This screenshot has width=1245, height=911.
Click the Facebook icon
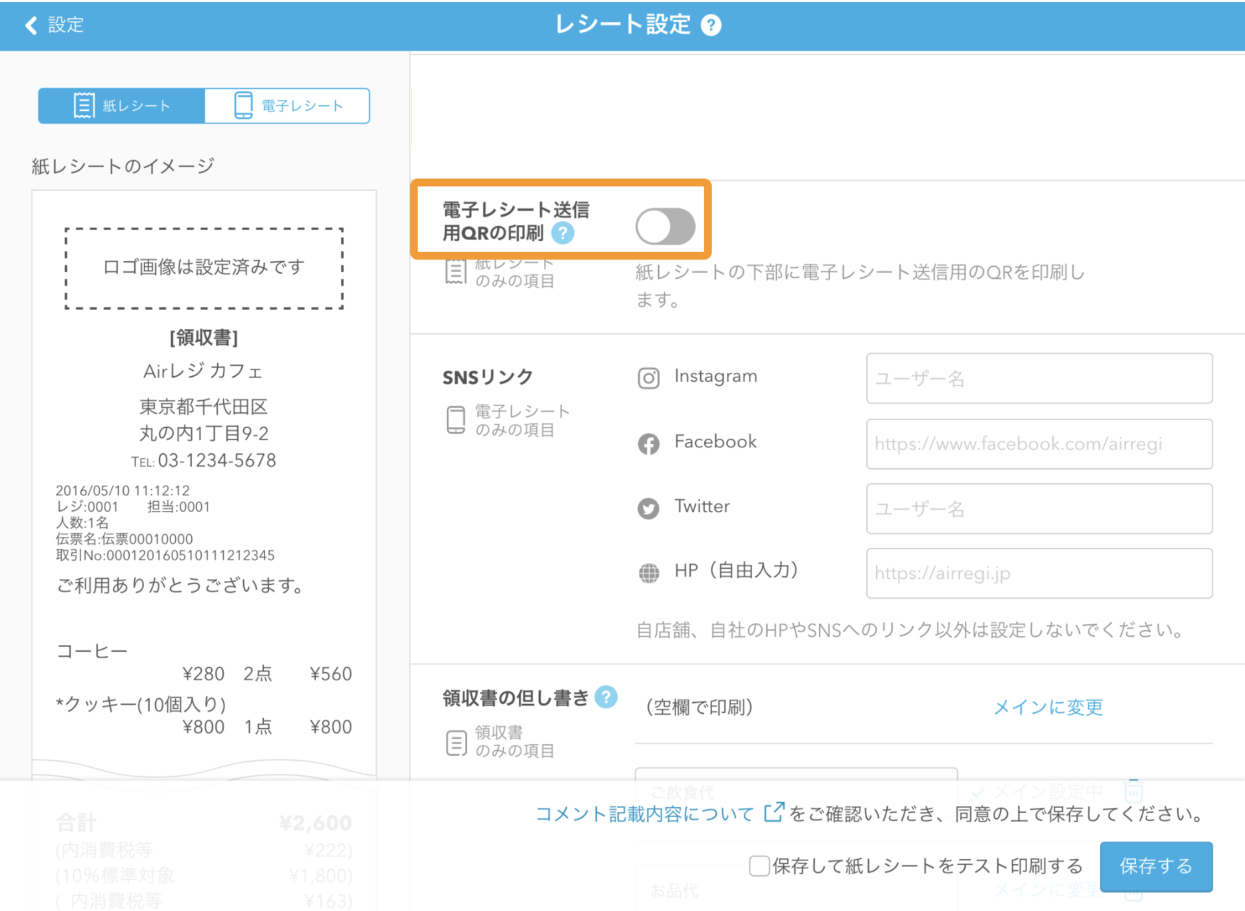pos(648,444)
